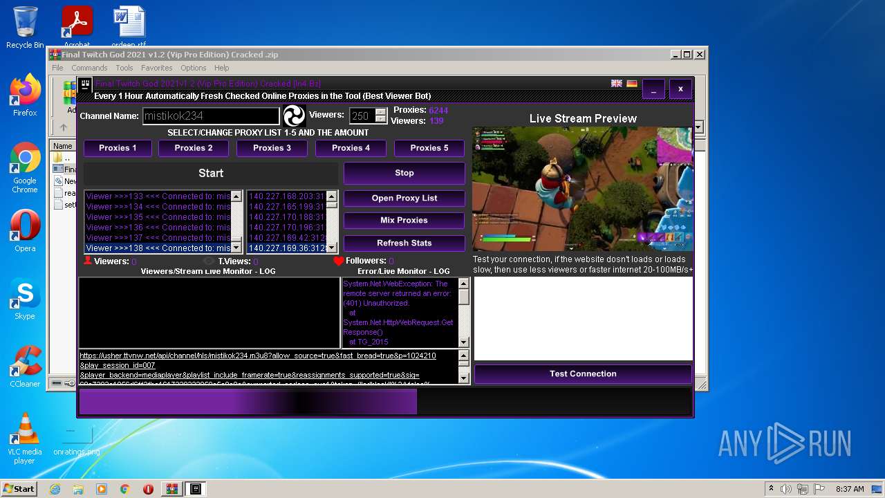The width and height of the screenshot is (885, 498).
Task: Click the Twitch God app logo icon
Action: coord(86,85)
